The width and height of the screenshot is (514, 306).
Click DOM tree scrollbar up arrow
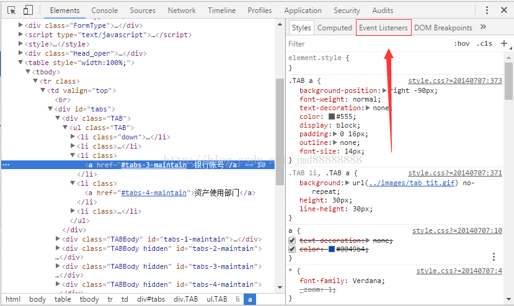(x=280, y=24)
